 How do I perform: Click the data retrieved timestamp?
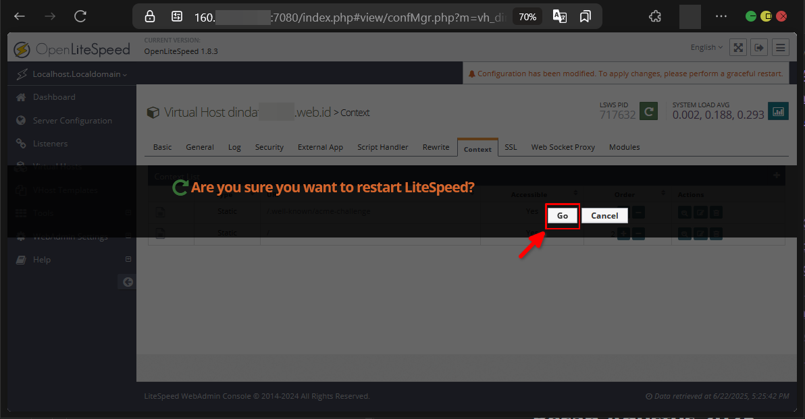(717, 396)
